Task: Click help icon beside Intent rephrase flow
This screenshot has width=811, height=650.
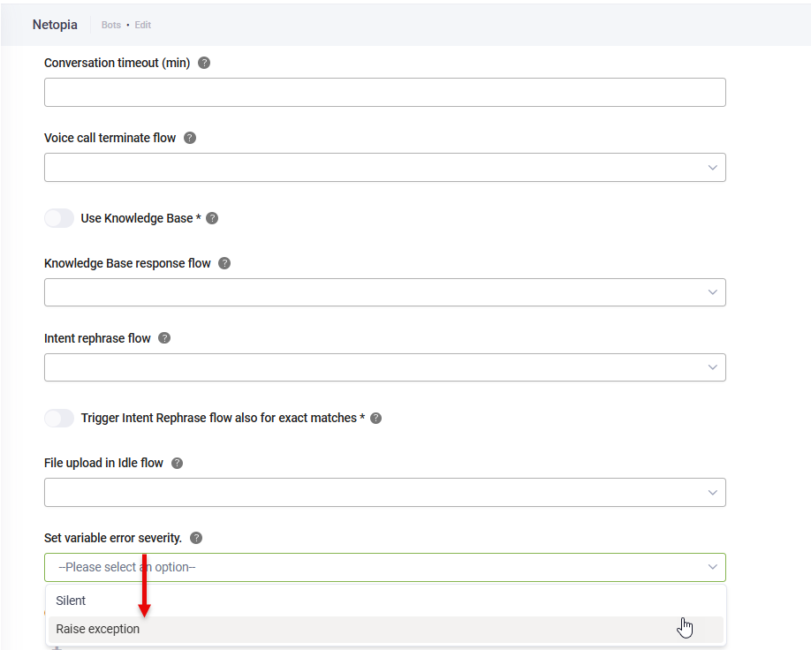Action: coord(164,338)
